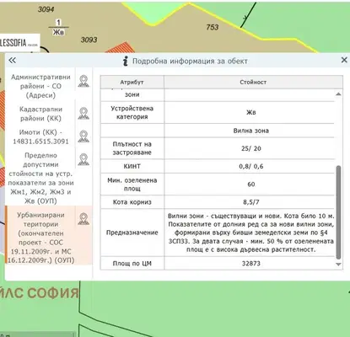Click the Стойност column header
The width and height of the screenshot is (350, 337).
(x=253, y=83)
